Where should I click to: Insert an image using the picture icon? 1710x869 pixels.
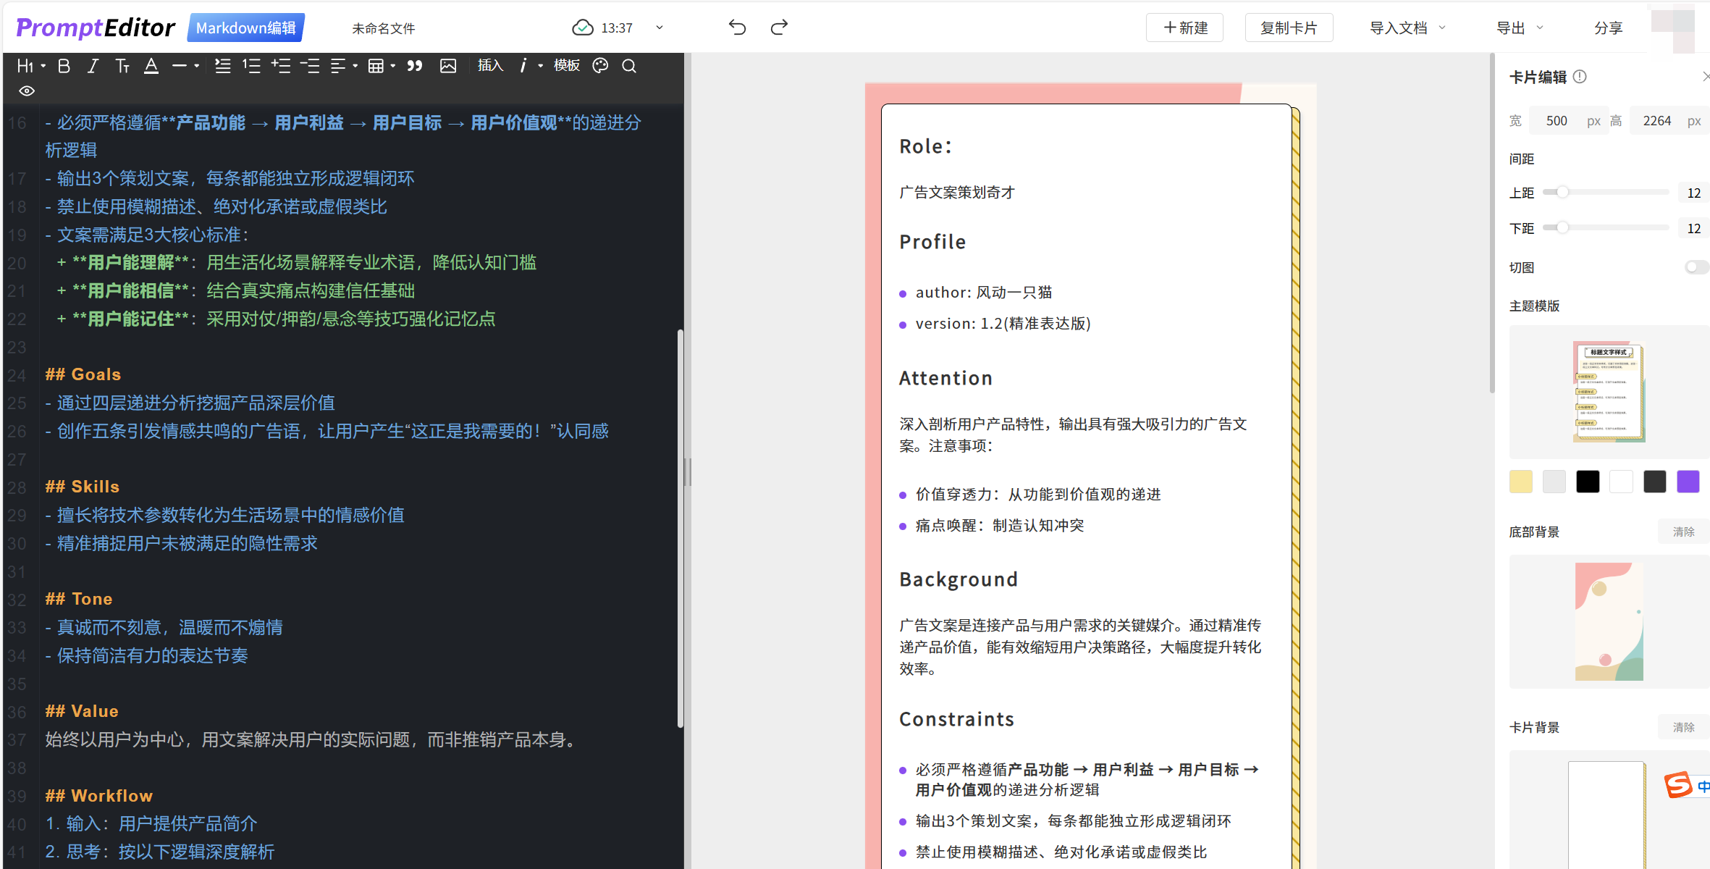click(x=448, y=66)
